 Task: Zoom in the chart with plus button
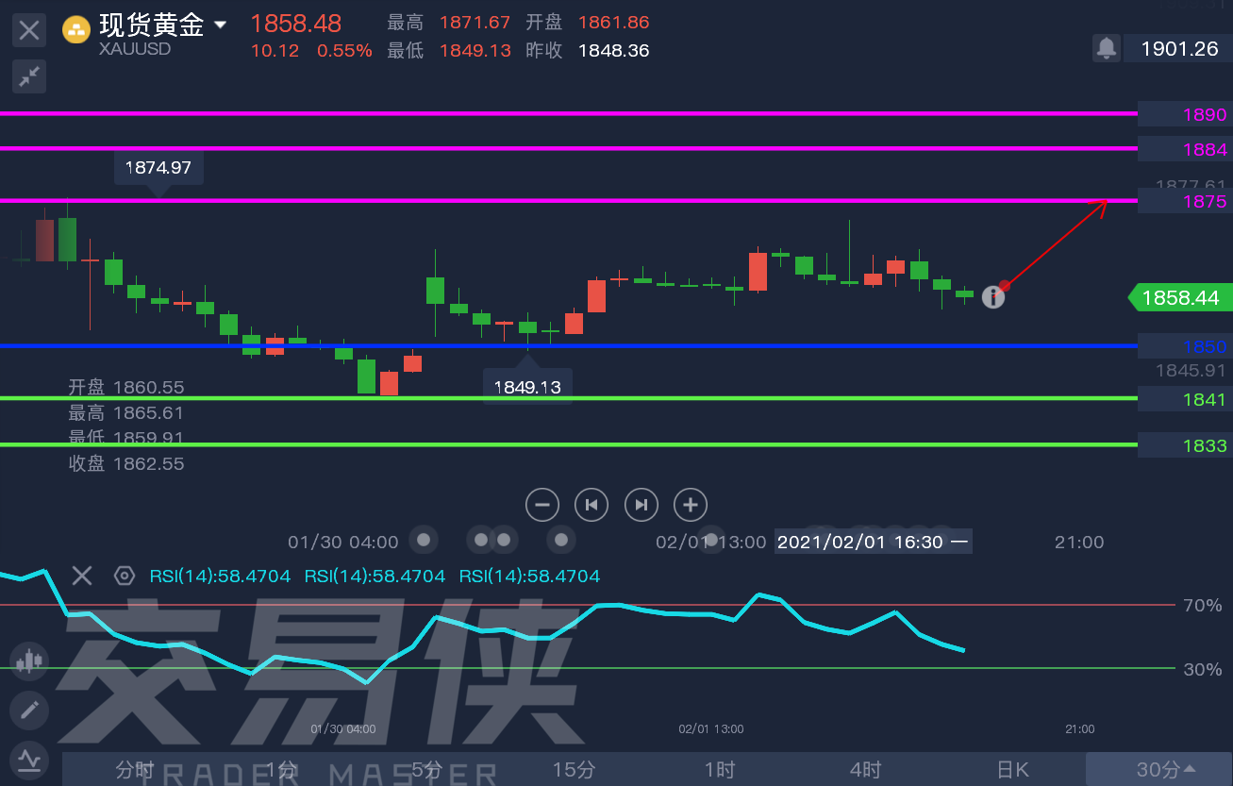coord(691,505)
